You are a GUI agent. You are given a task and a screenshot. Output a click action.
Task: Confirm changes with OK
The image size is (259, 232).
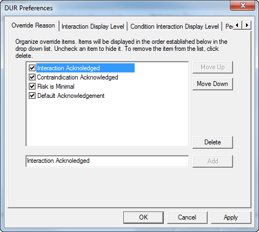[x=143, y=217]
